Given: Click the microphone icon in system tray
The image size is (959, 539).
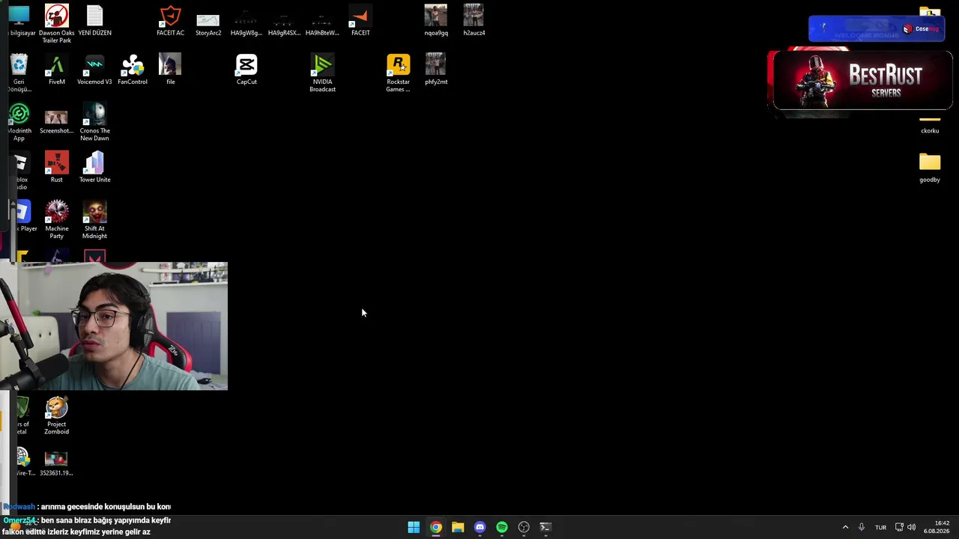Looking at the screenshot, I should (x=862, y=527).
